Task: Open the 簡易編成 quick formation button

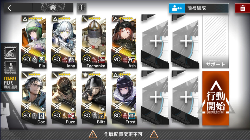Action: point(199,8)
